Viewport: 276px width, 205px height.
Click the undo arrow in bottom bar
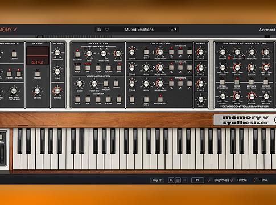171,180
